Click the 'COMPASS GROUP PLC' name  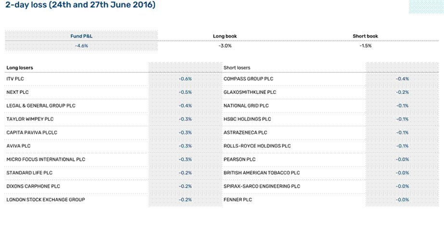tap(248, 79)
